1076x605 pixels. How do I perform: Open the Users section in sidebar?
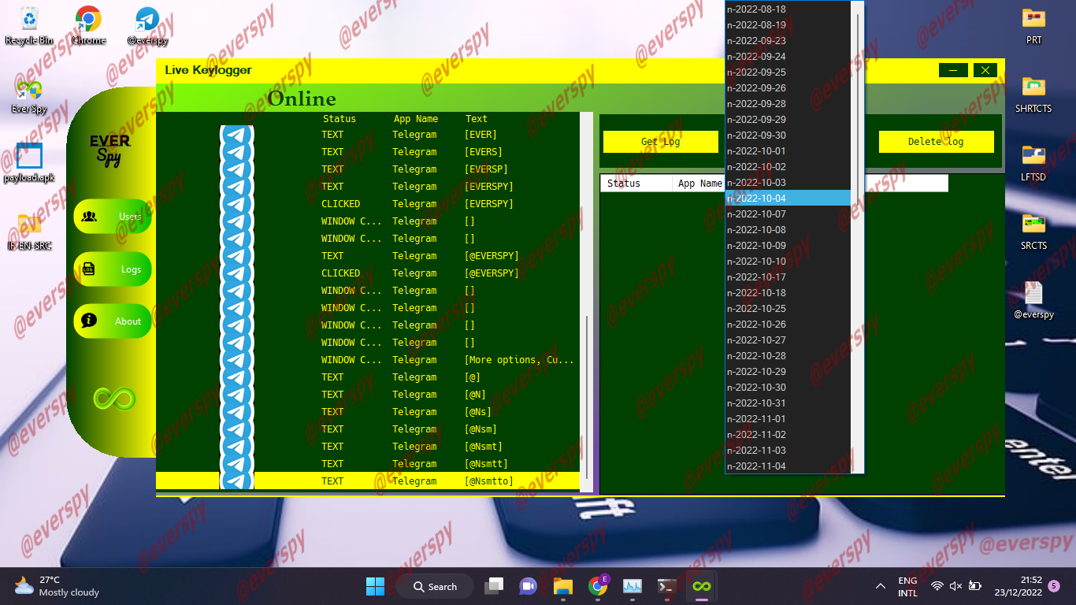coord(113,217)
